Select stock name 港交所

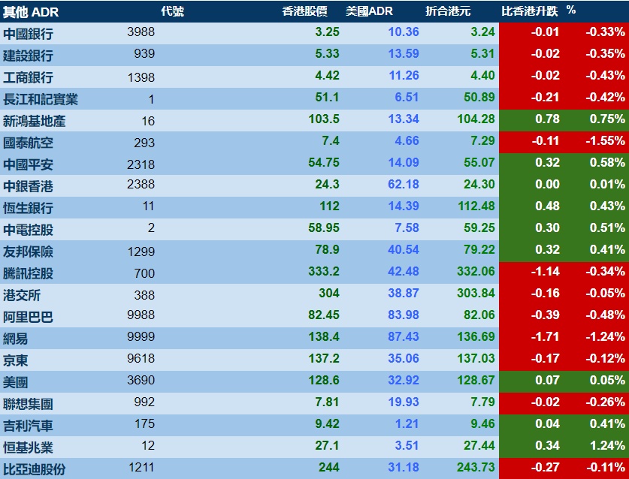(22, 295)
